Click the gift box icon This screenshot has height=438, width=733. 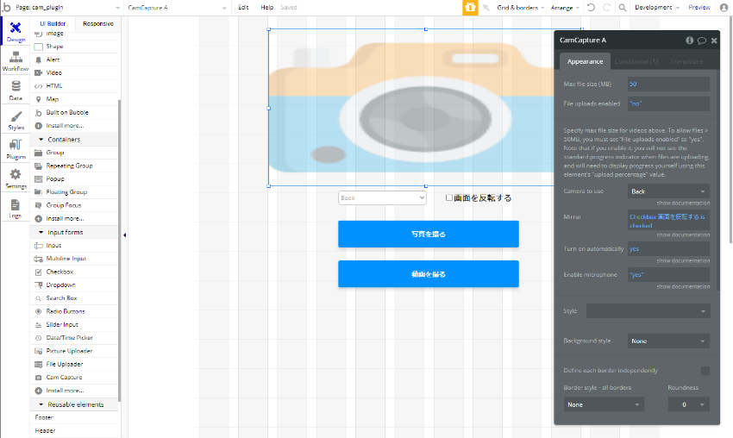tap(470, 8)
